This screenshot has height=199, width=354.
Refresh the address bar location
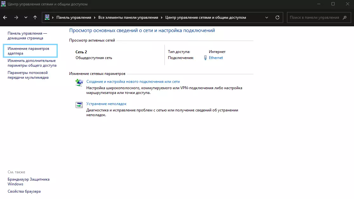[277, 17]
